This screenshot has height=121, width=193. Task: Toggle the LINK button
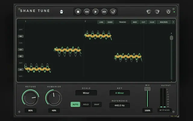click(101, 22)
